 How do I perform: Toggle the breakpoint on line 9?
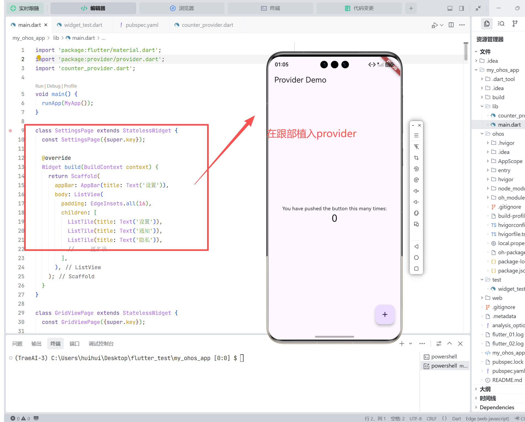[11, 130]
